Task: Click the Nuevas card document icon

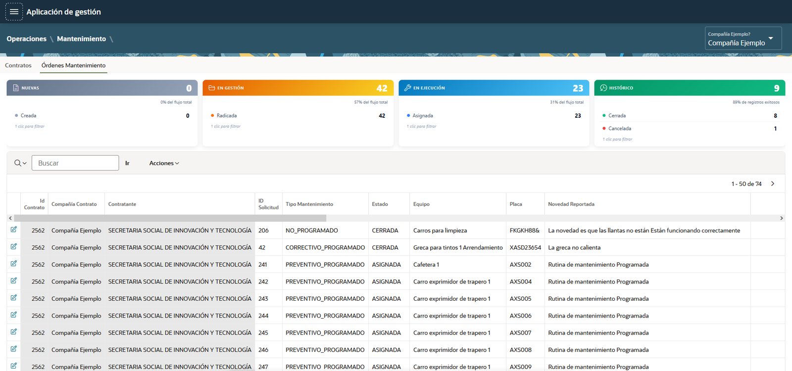Action: pyautogui.click(x=16, y=88)
